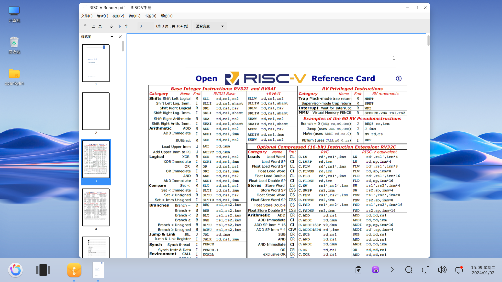The height and width of the screenshot is (282, 502).
Task: Click the taskbar clock 15:09 date
Action: [x=483, y=270]
